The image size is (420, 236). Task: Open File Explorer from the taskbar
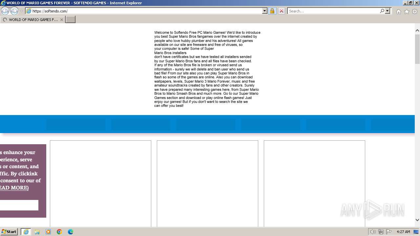[x=37, y=232]
